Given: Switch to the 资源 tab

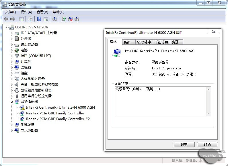Looking at the screenshot, I should 177,42.
